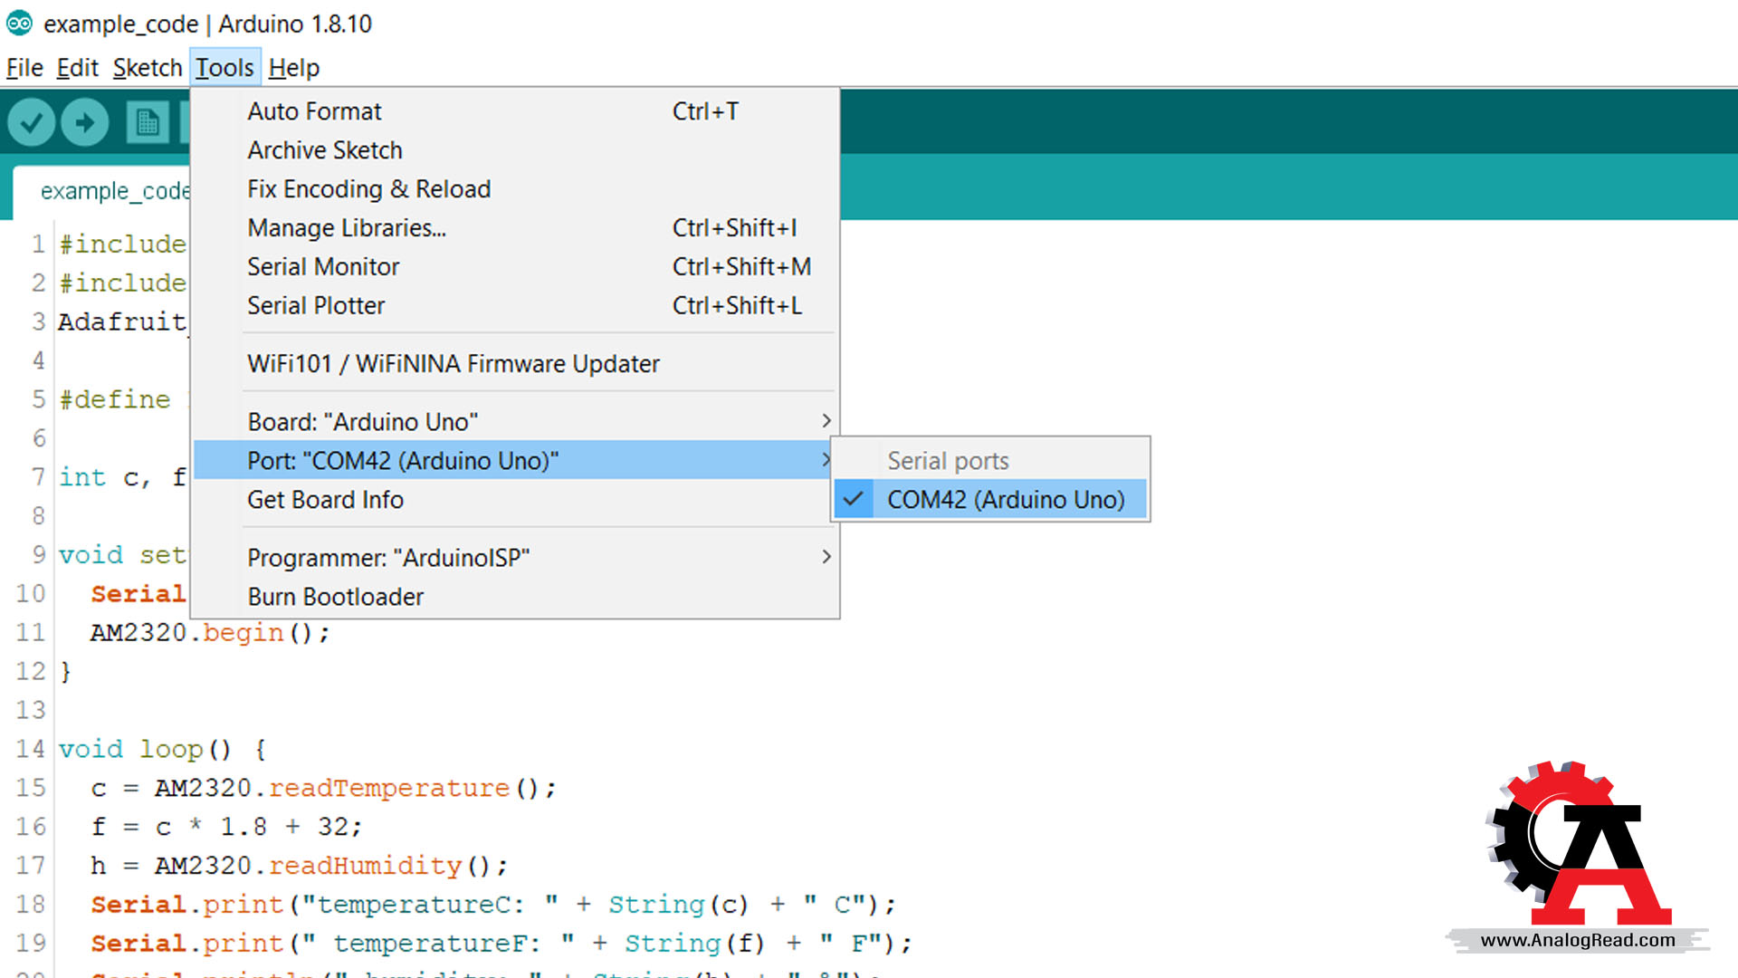Select Archive Sketch menu entry
Screen dimensions: 1738x978
[x=516, y=150]
